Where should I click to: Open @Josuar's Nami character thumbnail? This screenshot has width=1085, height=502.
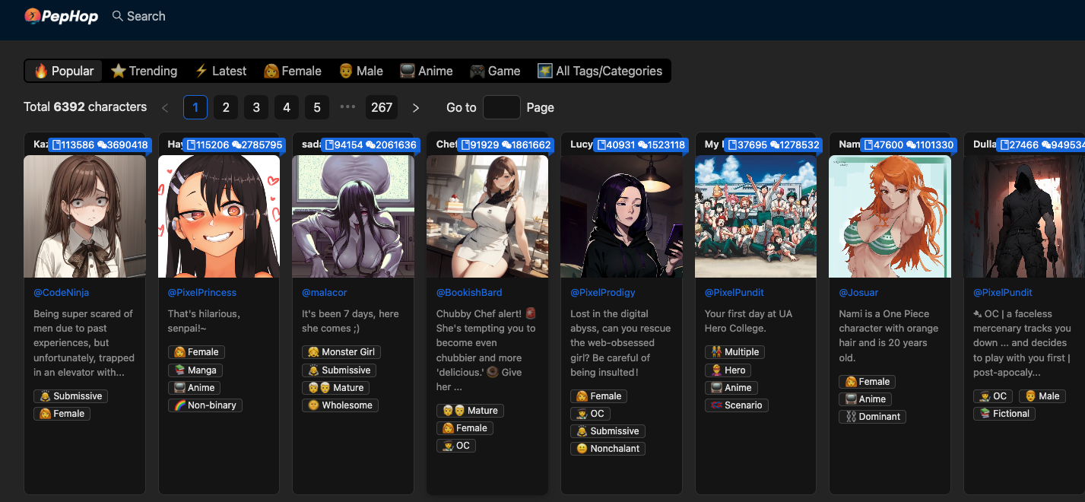point(890,217)
